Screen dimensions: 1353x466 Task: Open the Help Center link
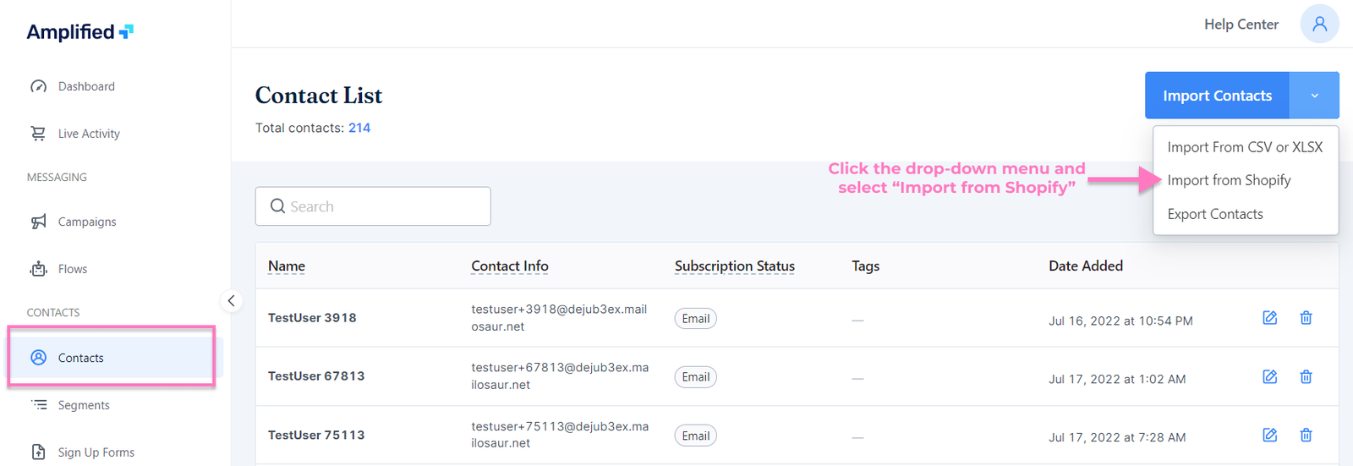(1241, 25)
